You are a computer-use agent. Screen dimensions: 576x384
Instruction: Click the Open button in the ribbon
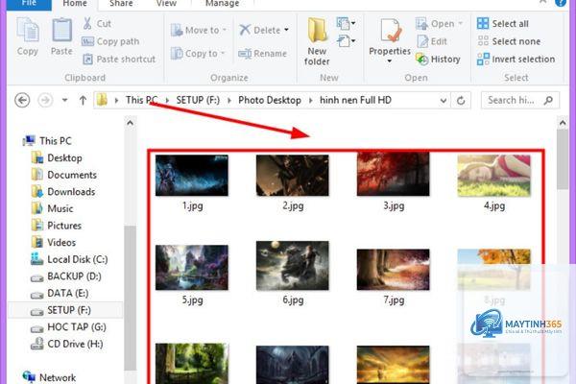pos(439,23)
